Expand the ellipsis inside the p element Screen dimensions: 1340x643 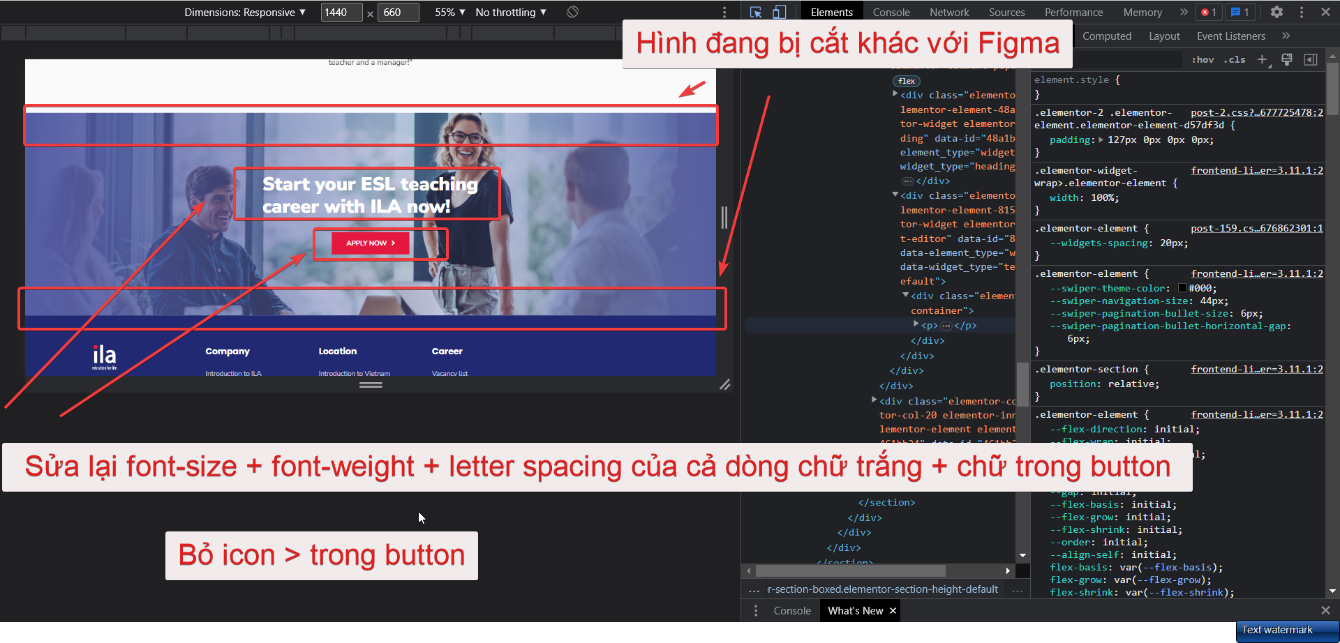946,326
